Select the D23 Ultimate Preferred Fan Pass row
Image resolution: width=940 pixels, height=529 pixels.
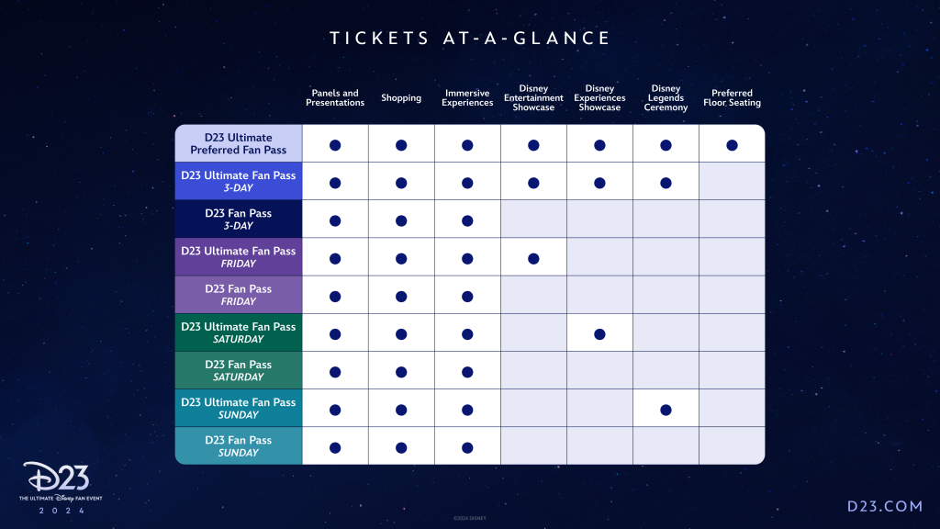coord(239,144)
